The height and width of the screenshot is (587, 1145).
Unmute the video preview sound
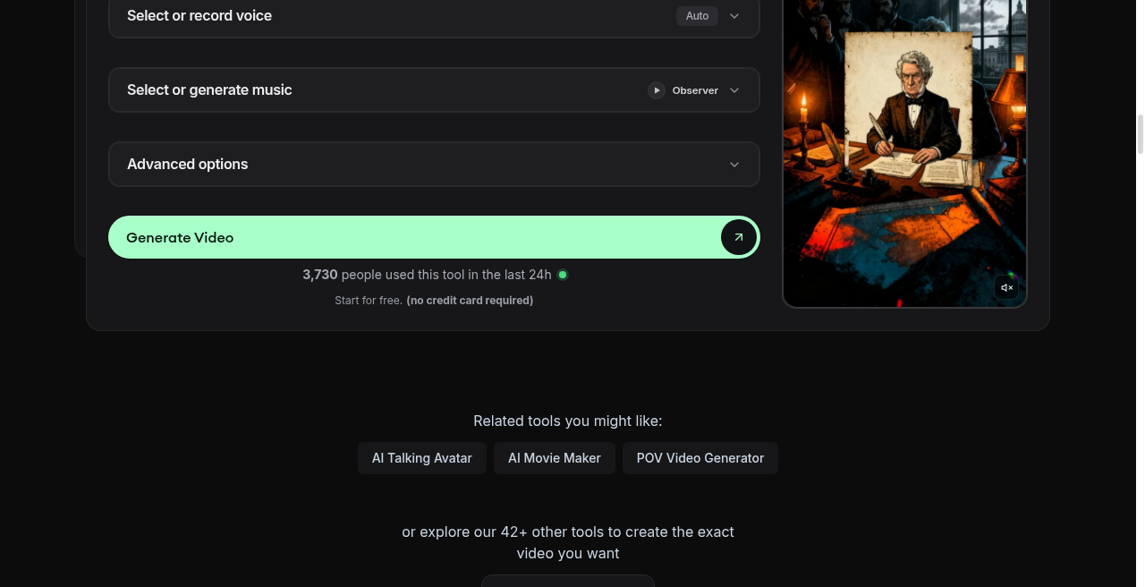pos(1006,287)
